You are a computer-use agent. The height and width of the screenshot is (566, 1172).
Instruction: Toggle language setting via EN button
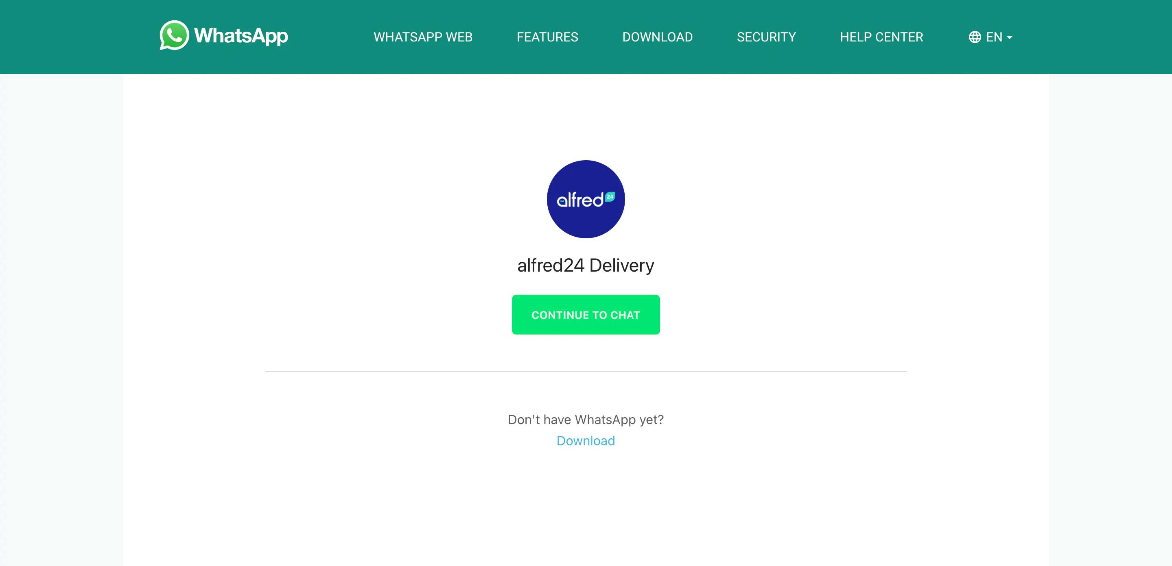tap(991, 37)
